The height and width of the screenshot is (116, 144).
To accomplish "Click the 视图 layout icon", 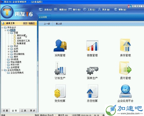I will [x=56, y=9].
